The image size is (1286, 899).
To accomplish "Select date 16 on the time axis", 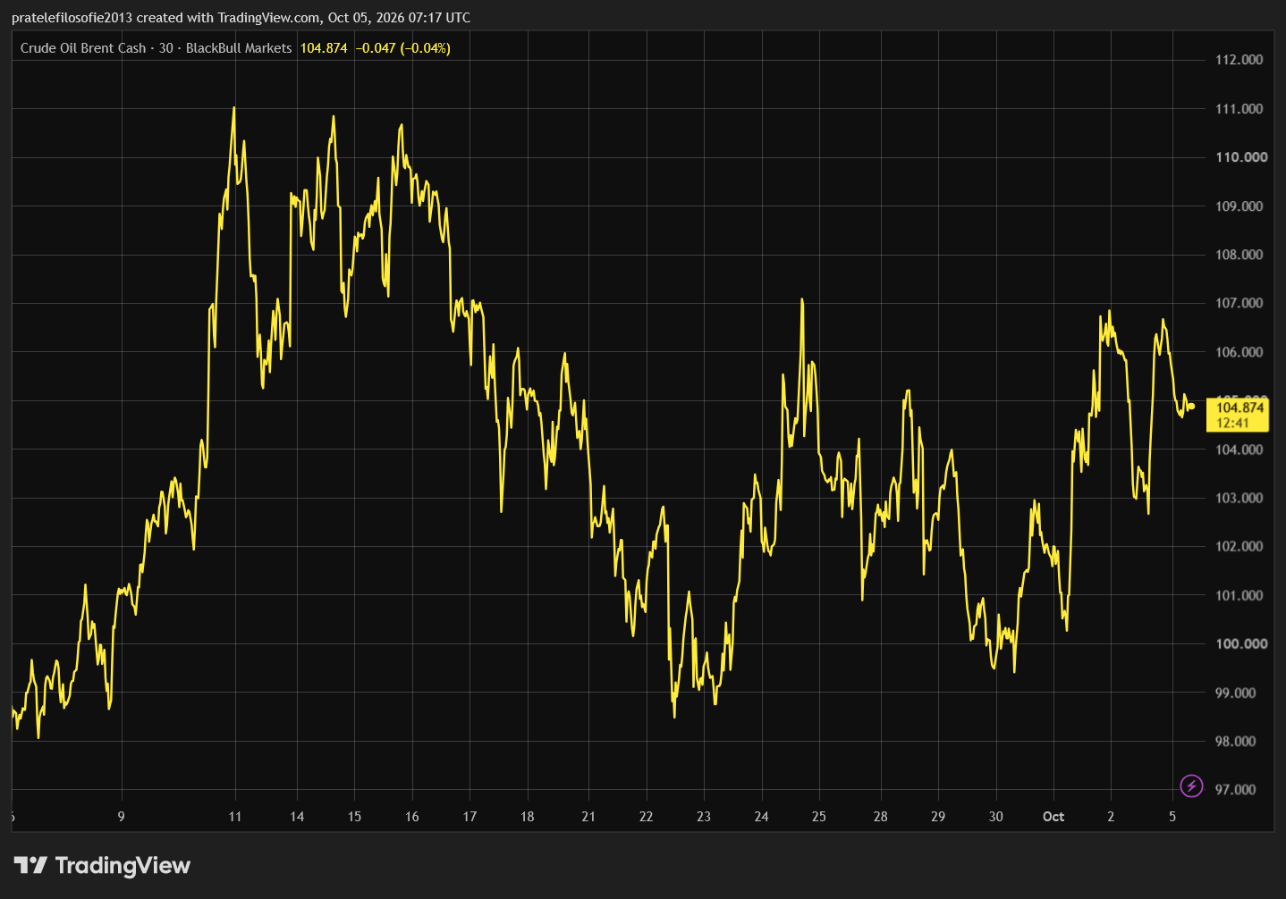I will pyautogui.click(x=412, y=817).
